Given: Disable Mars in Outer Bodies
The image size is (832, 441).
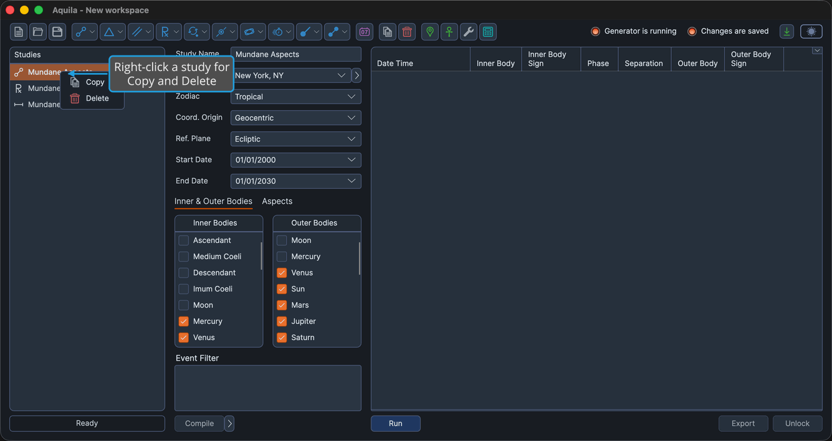Looking at the screenshot, I should (x=282, y=305).
